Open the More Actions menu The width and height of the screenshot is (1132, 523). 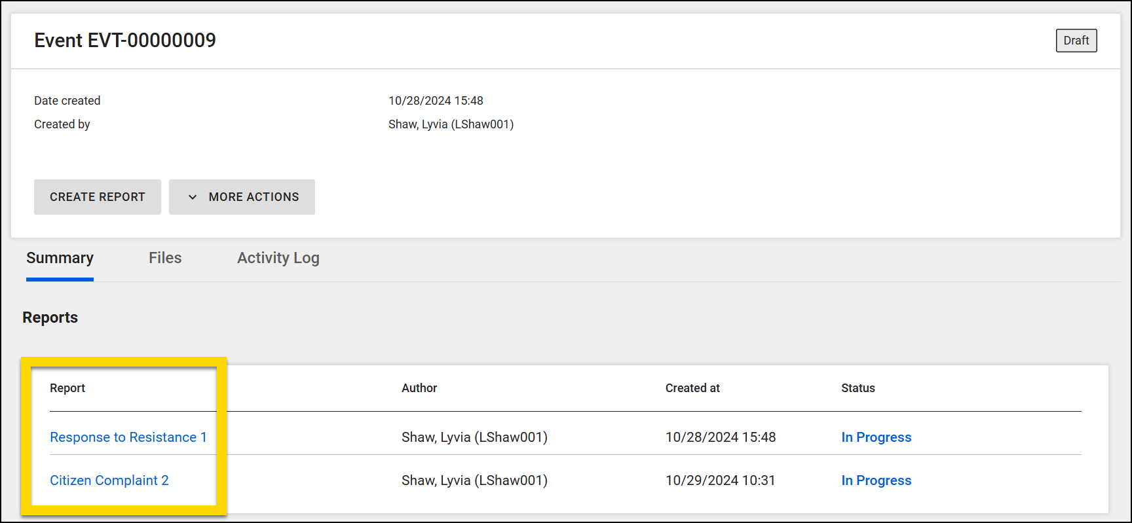(253, 196)
